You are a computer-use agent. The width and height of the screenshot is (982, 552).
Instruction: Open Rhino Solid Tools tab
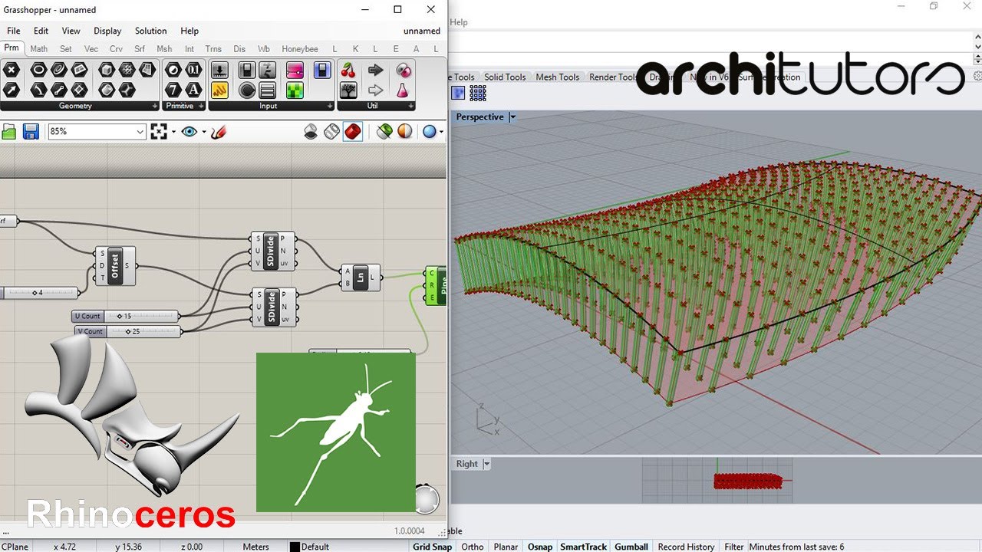tap(505, 77)
